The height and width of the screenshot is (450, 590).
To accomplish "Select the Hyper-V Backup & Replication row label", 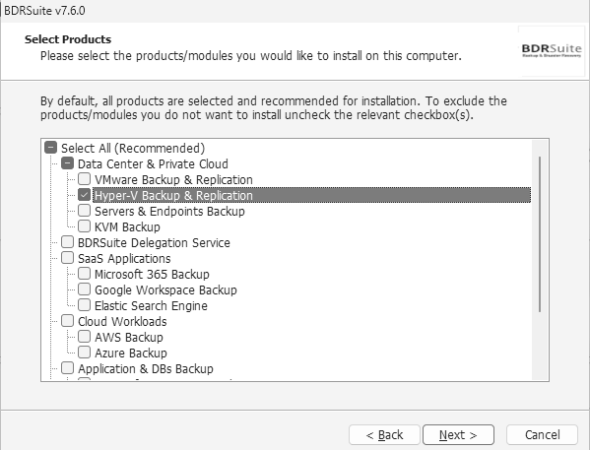I will coord(173,195).
